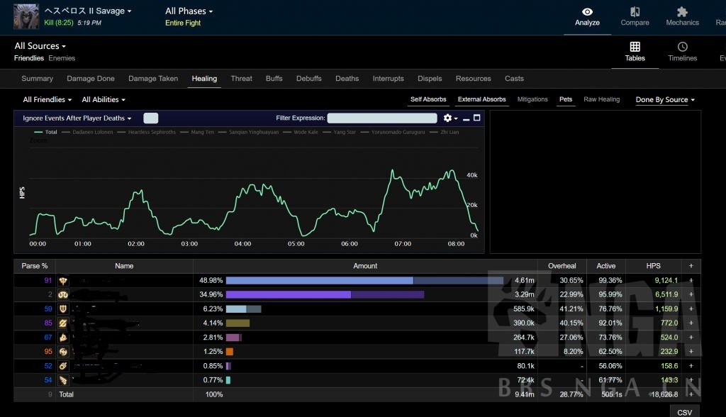Switch to the Damage Taken tab
Screen dimensions: 726x417
[x=152, y=79]
